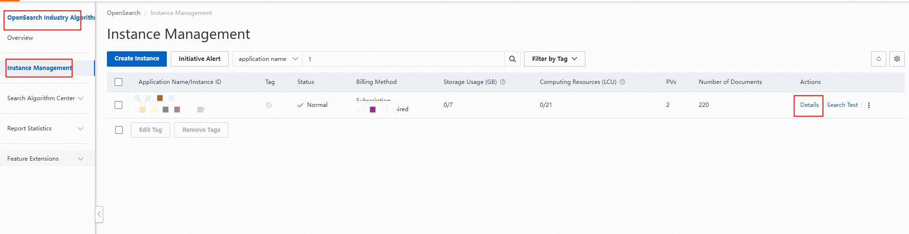This screenshot has width=909, height=234.
Task: Open the Filter by Tag dropdown
Action: click(554, 59)
